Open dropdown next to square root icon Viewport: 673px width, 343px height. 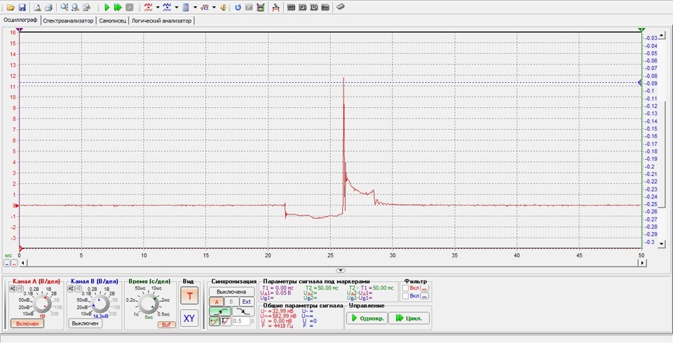coord(214,7)
